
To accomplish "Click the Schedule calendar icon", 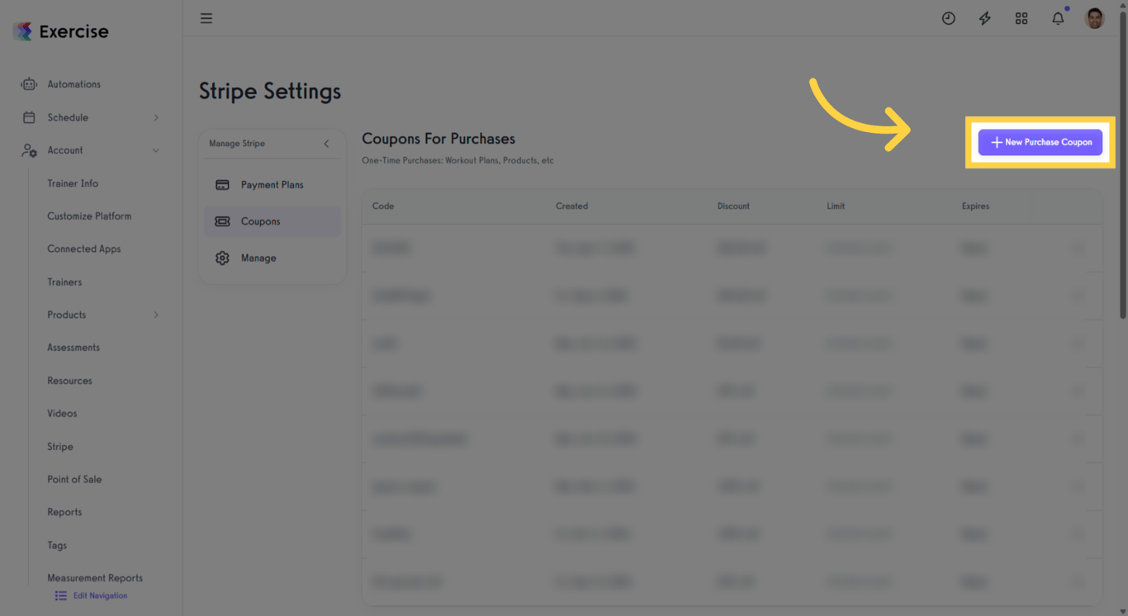I will (x=29, y=116).
